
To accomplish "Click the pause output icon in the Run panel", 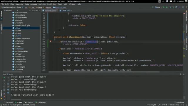I will pos(4,84).
